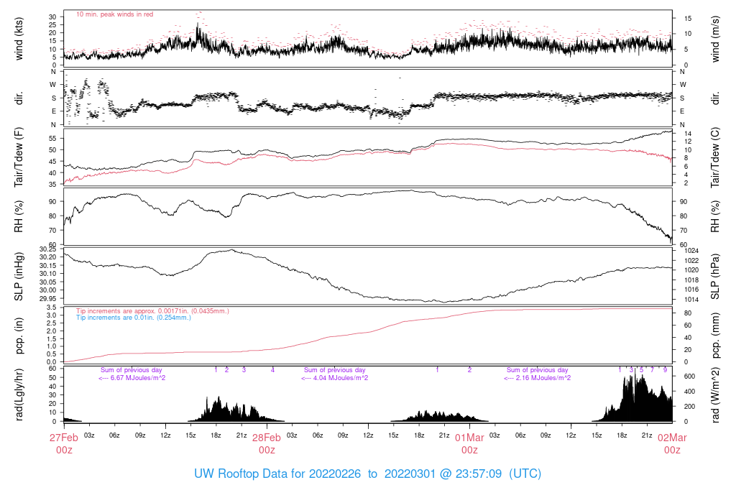Click the 28Feb 00z date label
Screen dimensions: 736x503
click(x=267, y=443)
